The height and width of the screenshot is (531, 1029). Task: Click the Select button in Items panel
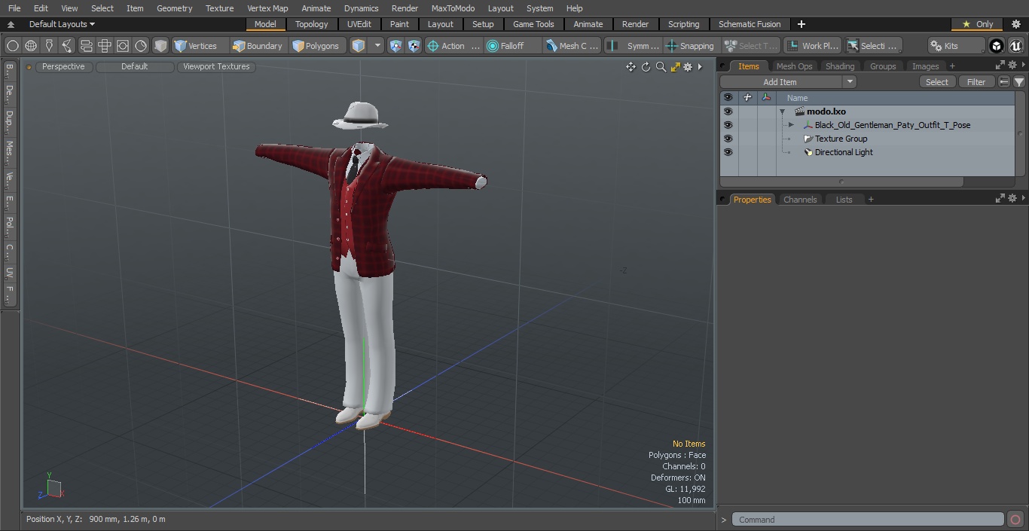937,82
